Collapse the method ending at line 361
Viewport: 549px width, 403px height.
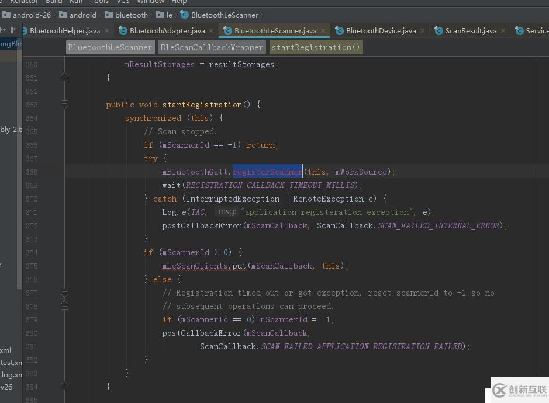(64, 77)
